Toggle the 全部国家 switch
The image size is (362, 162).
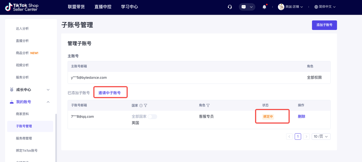click(x=152, y=117)
